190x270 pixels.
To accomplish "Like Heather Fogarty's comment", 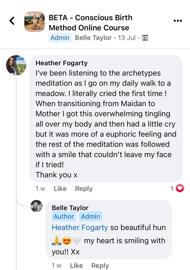I will tap(60, 189).
